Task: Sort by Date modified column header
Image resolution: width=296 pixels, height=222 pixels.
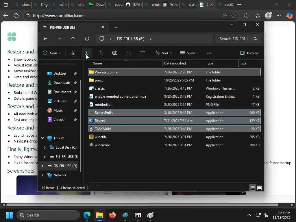Action: click(x=175, y=63)
